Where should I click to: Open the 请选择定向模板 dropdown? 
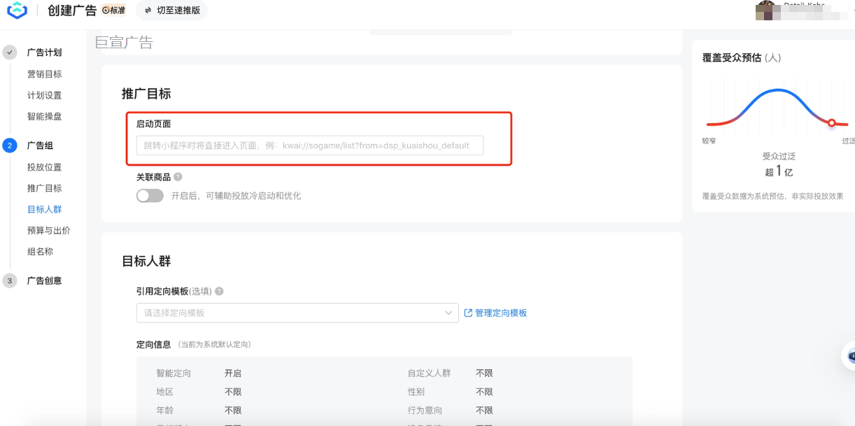click(x=296, y=313)
